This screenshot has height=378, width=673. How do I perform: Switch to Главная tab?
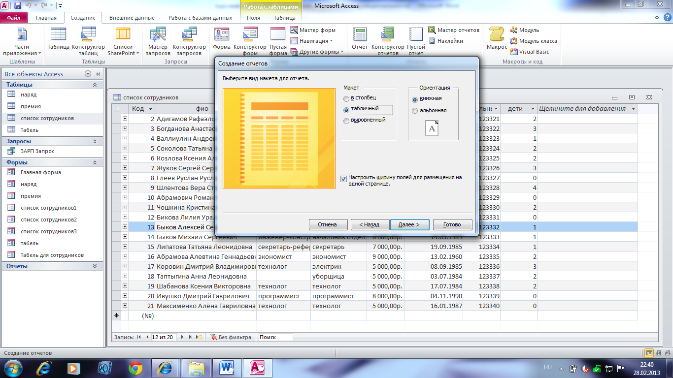point(46,18)
